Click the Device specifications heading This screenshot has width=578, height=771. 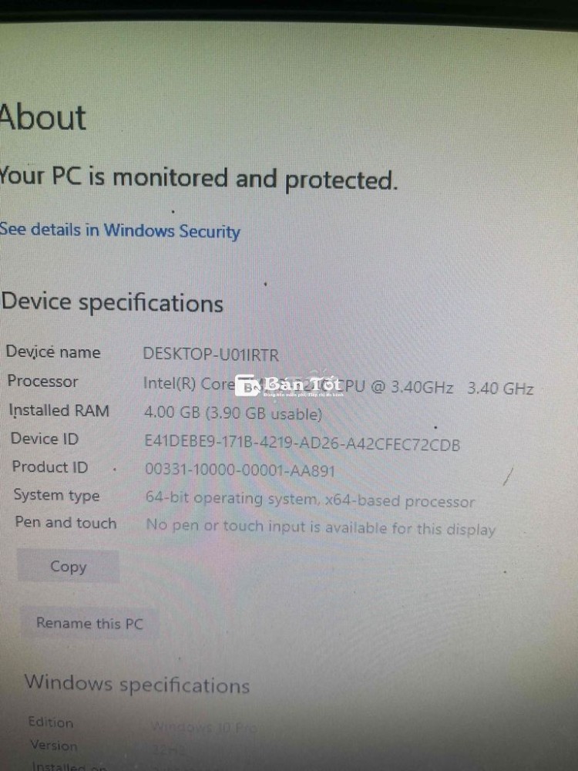coord(112,302)
